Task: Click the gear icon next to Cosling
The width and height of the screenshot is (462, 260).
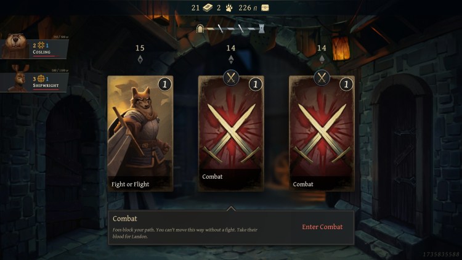Action: pos(41,45)
